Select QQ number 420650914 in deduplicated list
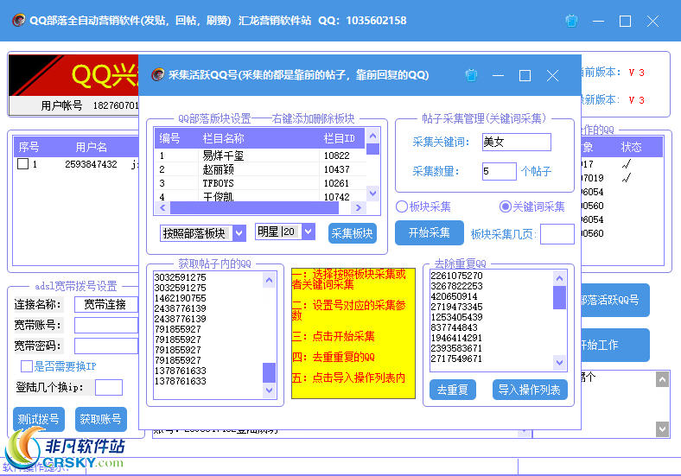Image resolution: width=681 pixels, height=476 pixels. point(454,296)
